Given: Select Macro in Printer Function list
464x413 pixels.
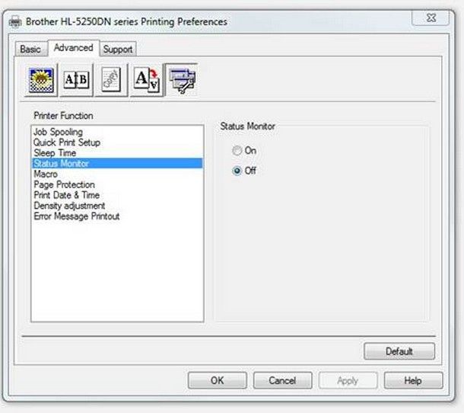Looking at the screenshot, I should click(x=117, y=174).
